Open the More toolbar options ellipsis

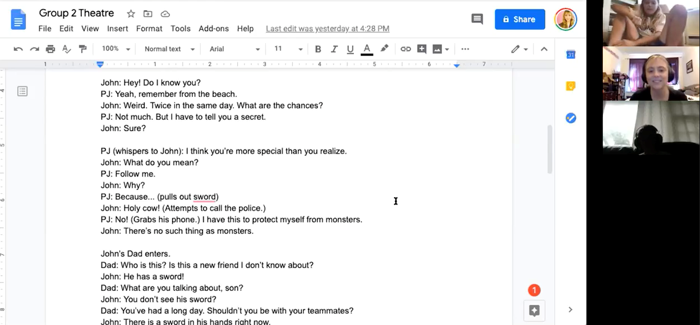coord(465,49)
